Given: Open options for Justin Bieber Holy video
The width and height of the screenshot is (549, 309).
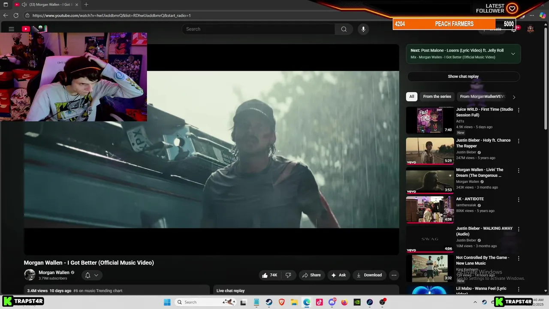Looking at the screenshot, I should tap(519, 141).
